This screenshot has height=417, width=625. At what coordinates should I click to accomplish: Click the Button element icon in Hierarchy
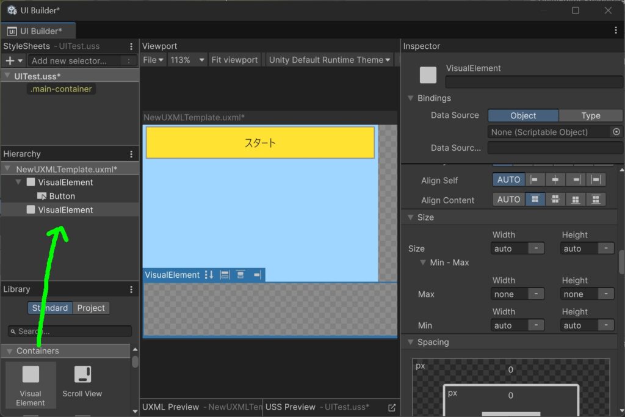[42, 196]
